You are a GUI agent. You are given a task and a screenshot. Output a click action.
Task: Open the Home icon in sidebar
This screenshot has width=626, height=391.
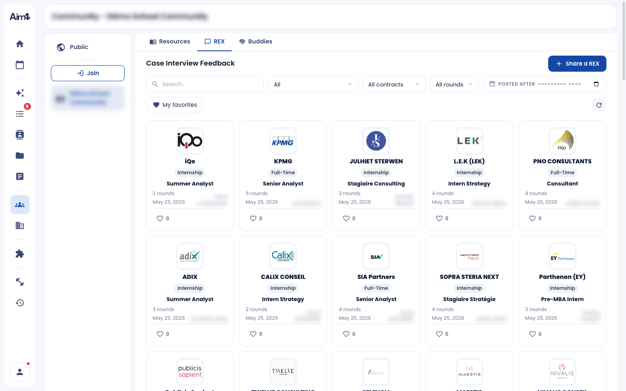[x=20, y=44]
